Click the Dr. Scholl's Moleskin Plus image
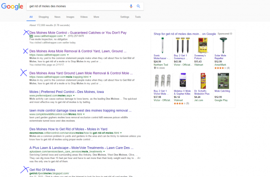Screen dimensions: 270x177 [203, 81]
